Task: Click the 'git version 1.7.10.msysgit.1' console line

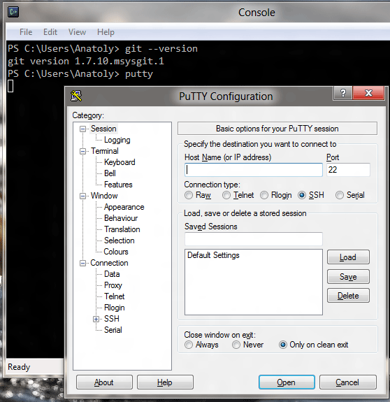Action: 85,62
